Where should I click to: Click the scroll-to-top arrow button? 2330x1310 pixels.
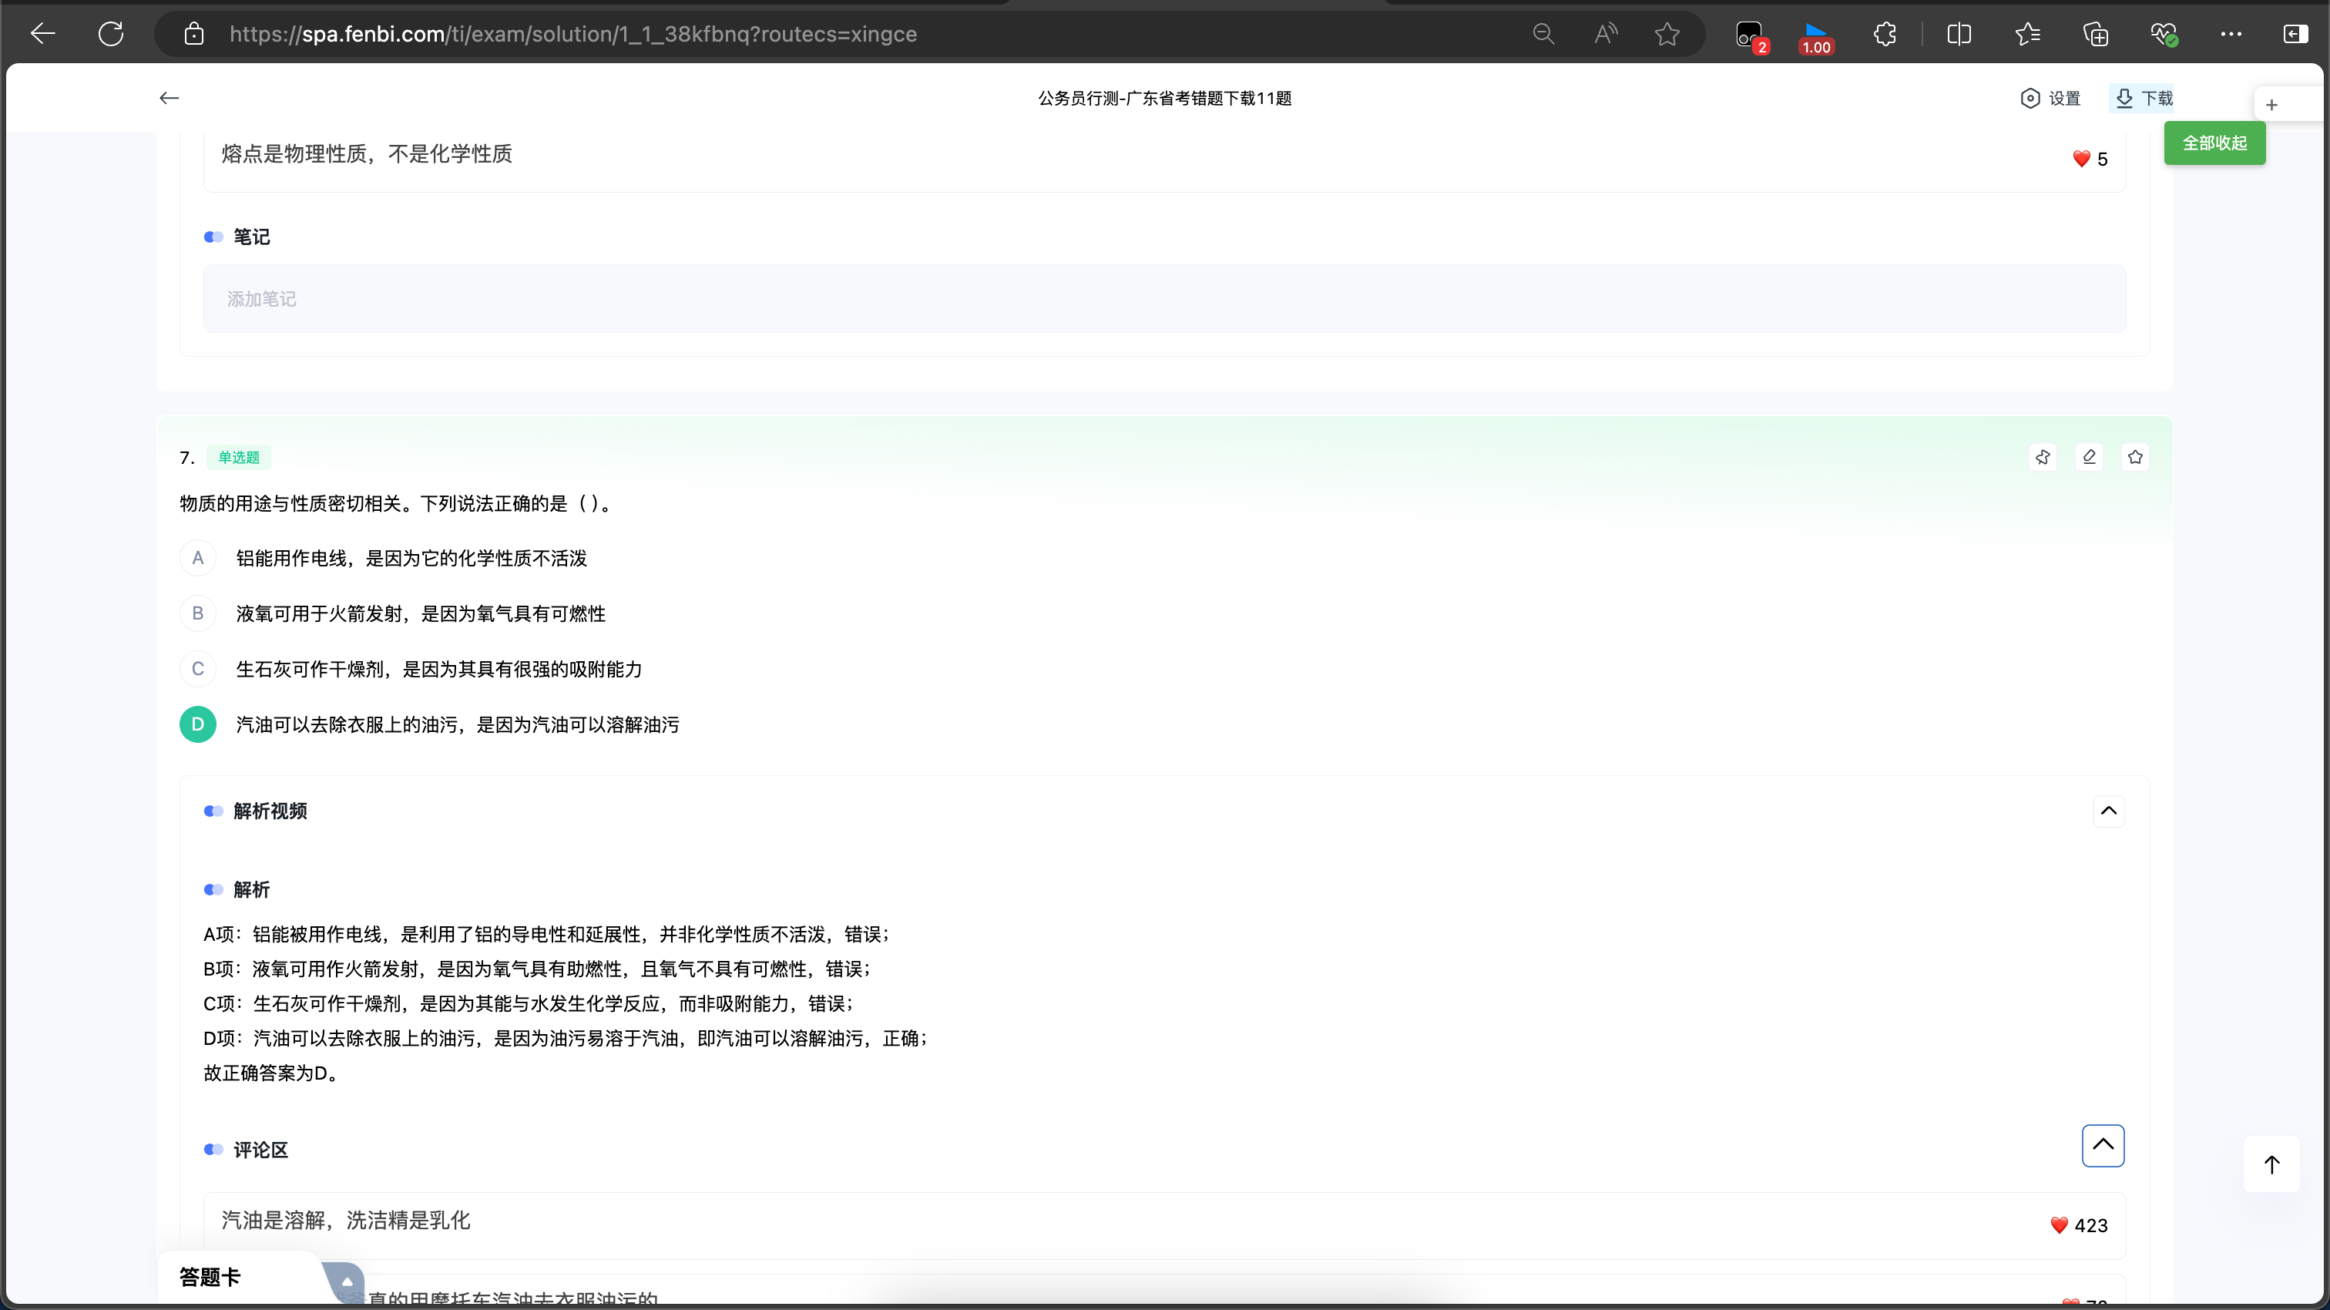click(2271, 1164)
